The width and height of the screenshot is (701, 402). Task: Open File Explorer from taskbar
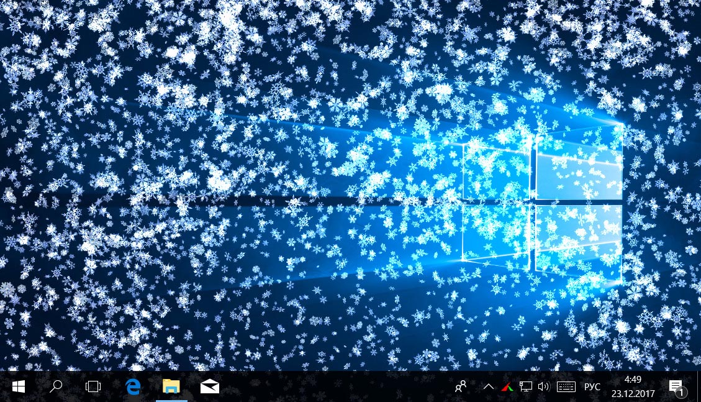tap(171, 386)
